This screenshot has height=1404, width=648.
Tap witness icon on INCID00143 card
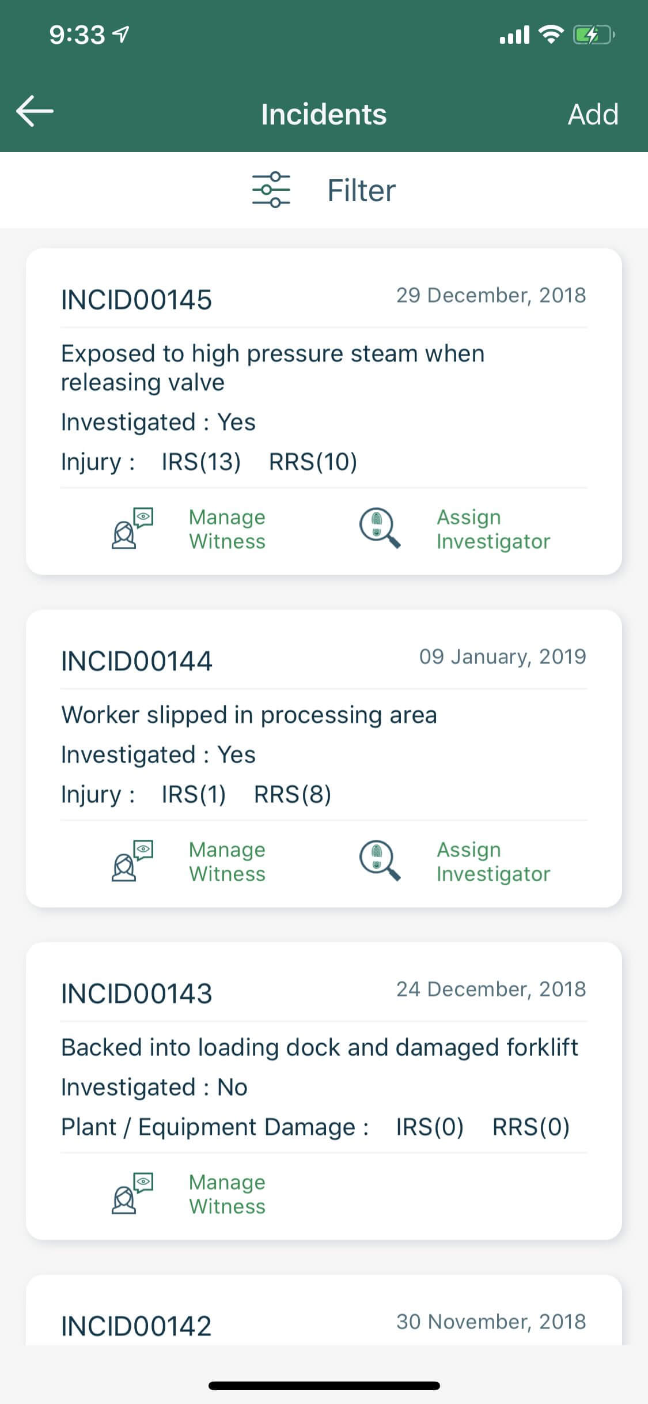pyautogui.click(x=132, y=1193)
